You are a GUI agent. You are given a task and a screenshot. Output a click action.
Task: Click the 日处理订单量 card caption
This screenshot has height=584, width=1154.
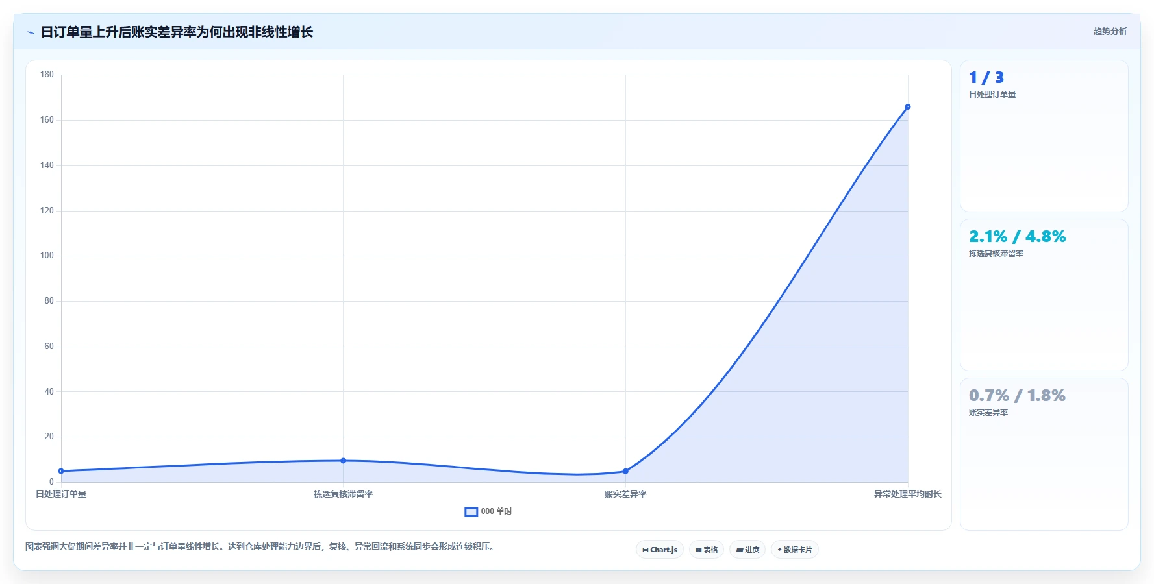point(992,95)
